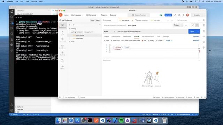Select the form-data body type
The image size is (223, 125).
click(115, 41)
